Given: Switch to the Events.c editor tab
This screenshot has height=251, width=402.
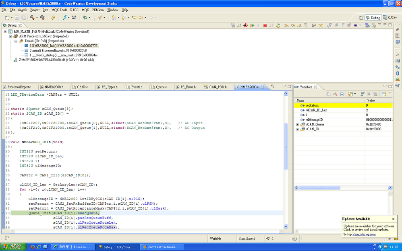Looking at the screenshot, I should pos(137,87).
